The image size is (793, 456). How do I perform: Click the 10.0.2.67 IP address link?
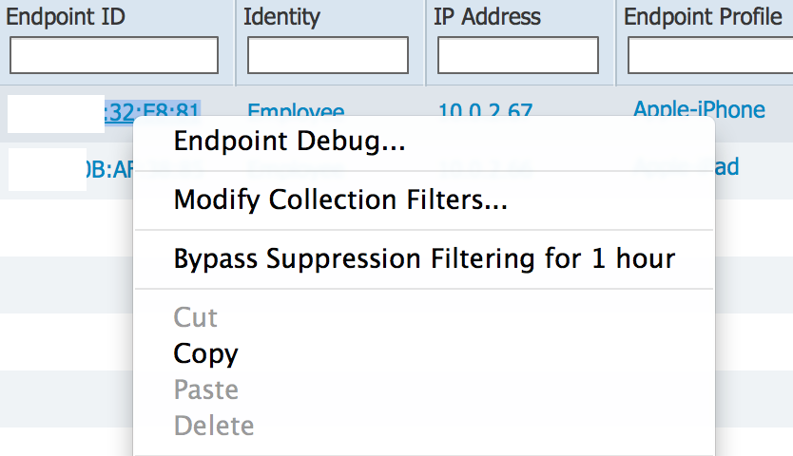point(485,111)
